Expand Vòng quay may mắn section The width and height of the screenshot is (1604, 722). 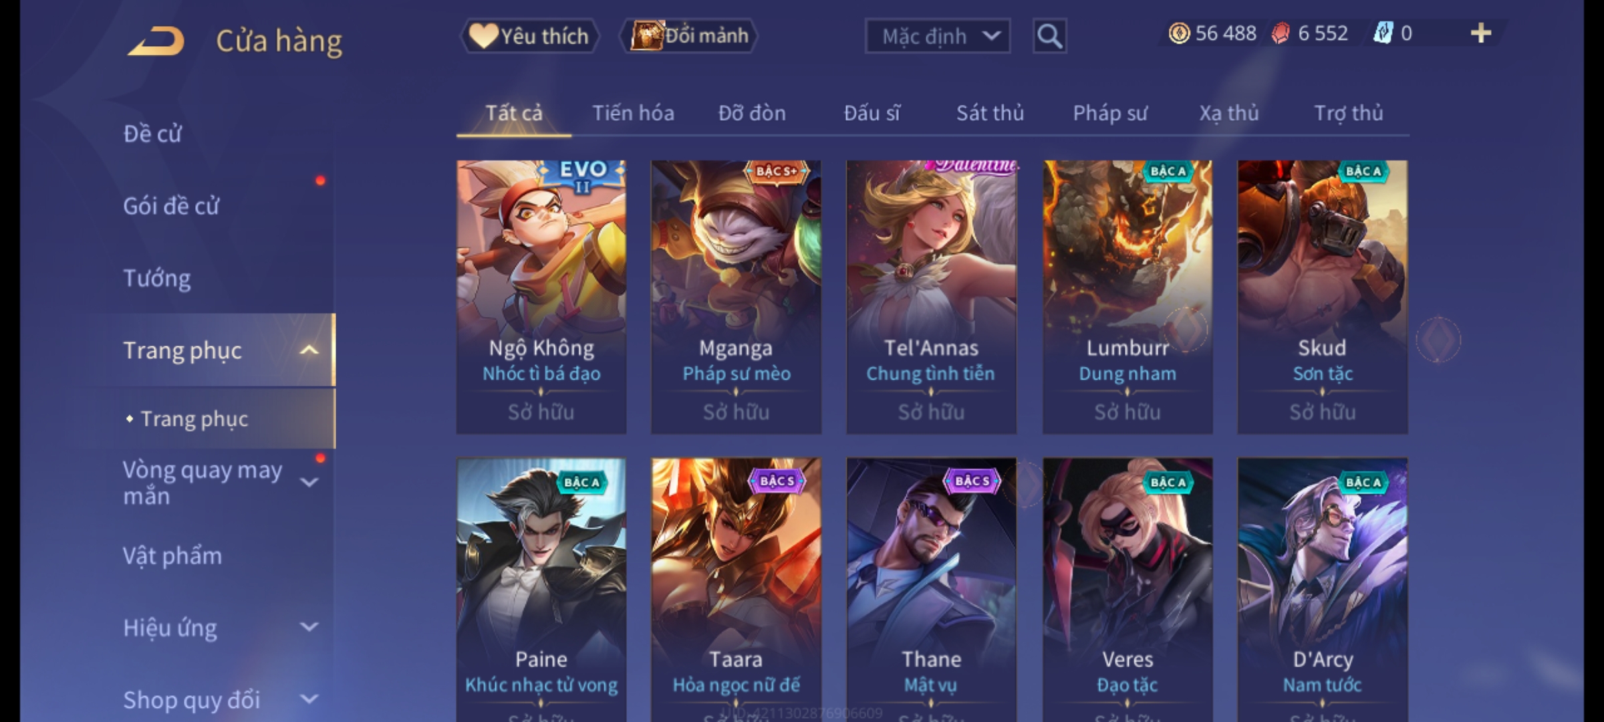(x=309, y=482)
